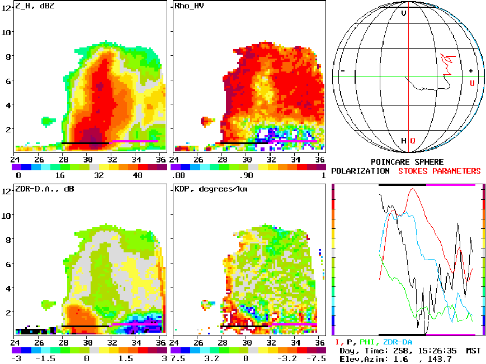Click the small isolated green echo in Z_H panel
Viewport: 486px width, 364px height.
48,122
